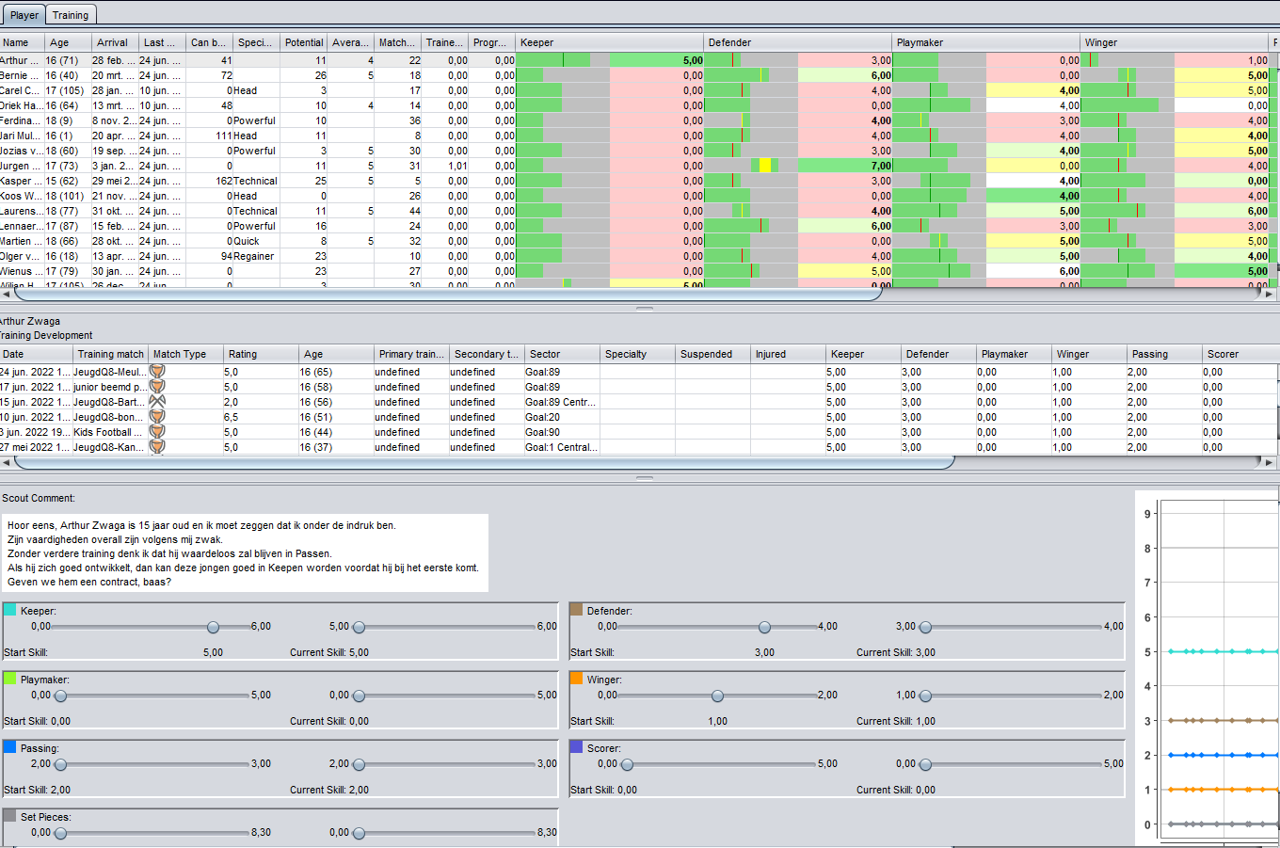1280x848 pixels.
Task: Click the Playmaker start skill slider handle
Action: click(x=60, y=696)
